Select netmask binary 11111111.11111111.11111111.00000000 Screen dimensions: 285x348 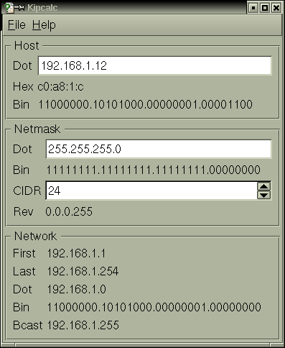tap(153, 170)
